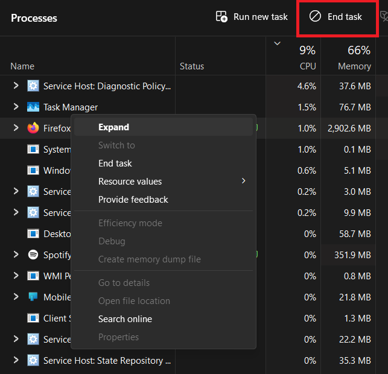Click the Mobile devices monitor icon
Viewport: 388px width, 374px height.
click(x=33, y=297)
